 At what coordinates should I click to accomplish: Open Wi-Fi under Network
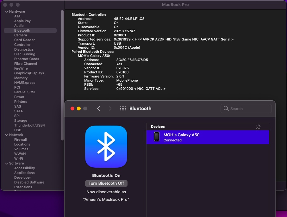click(19, 159)
